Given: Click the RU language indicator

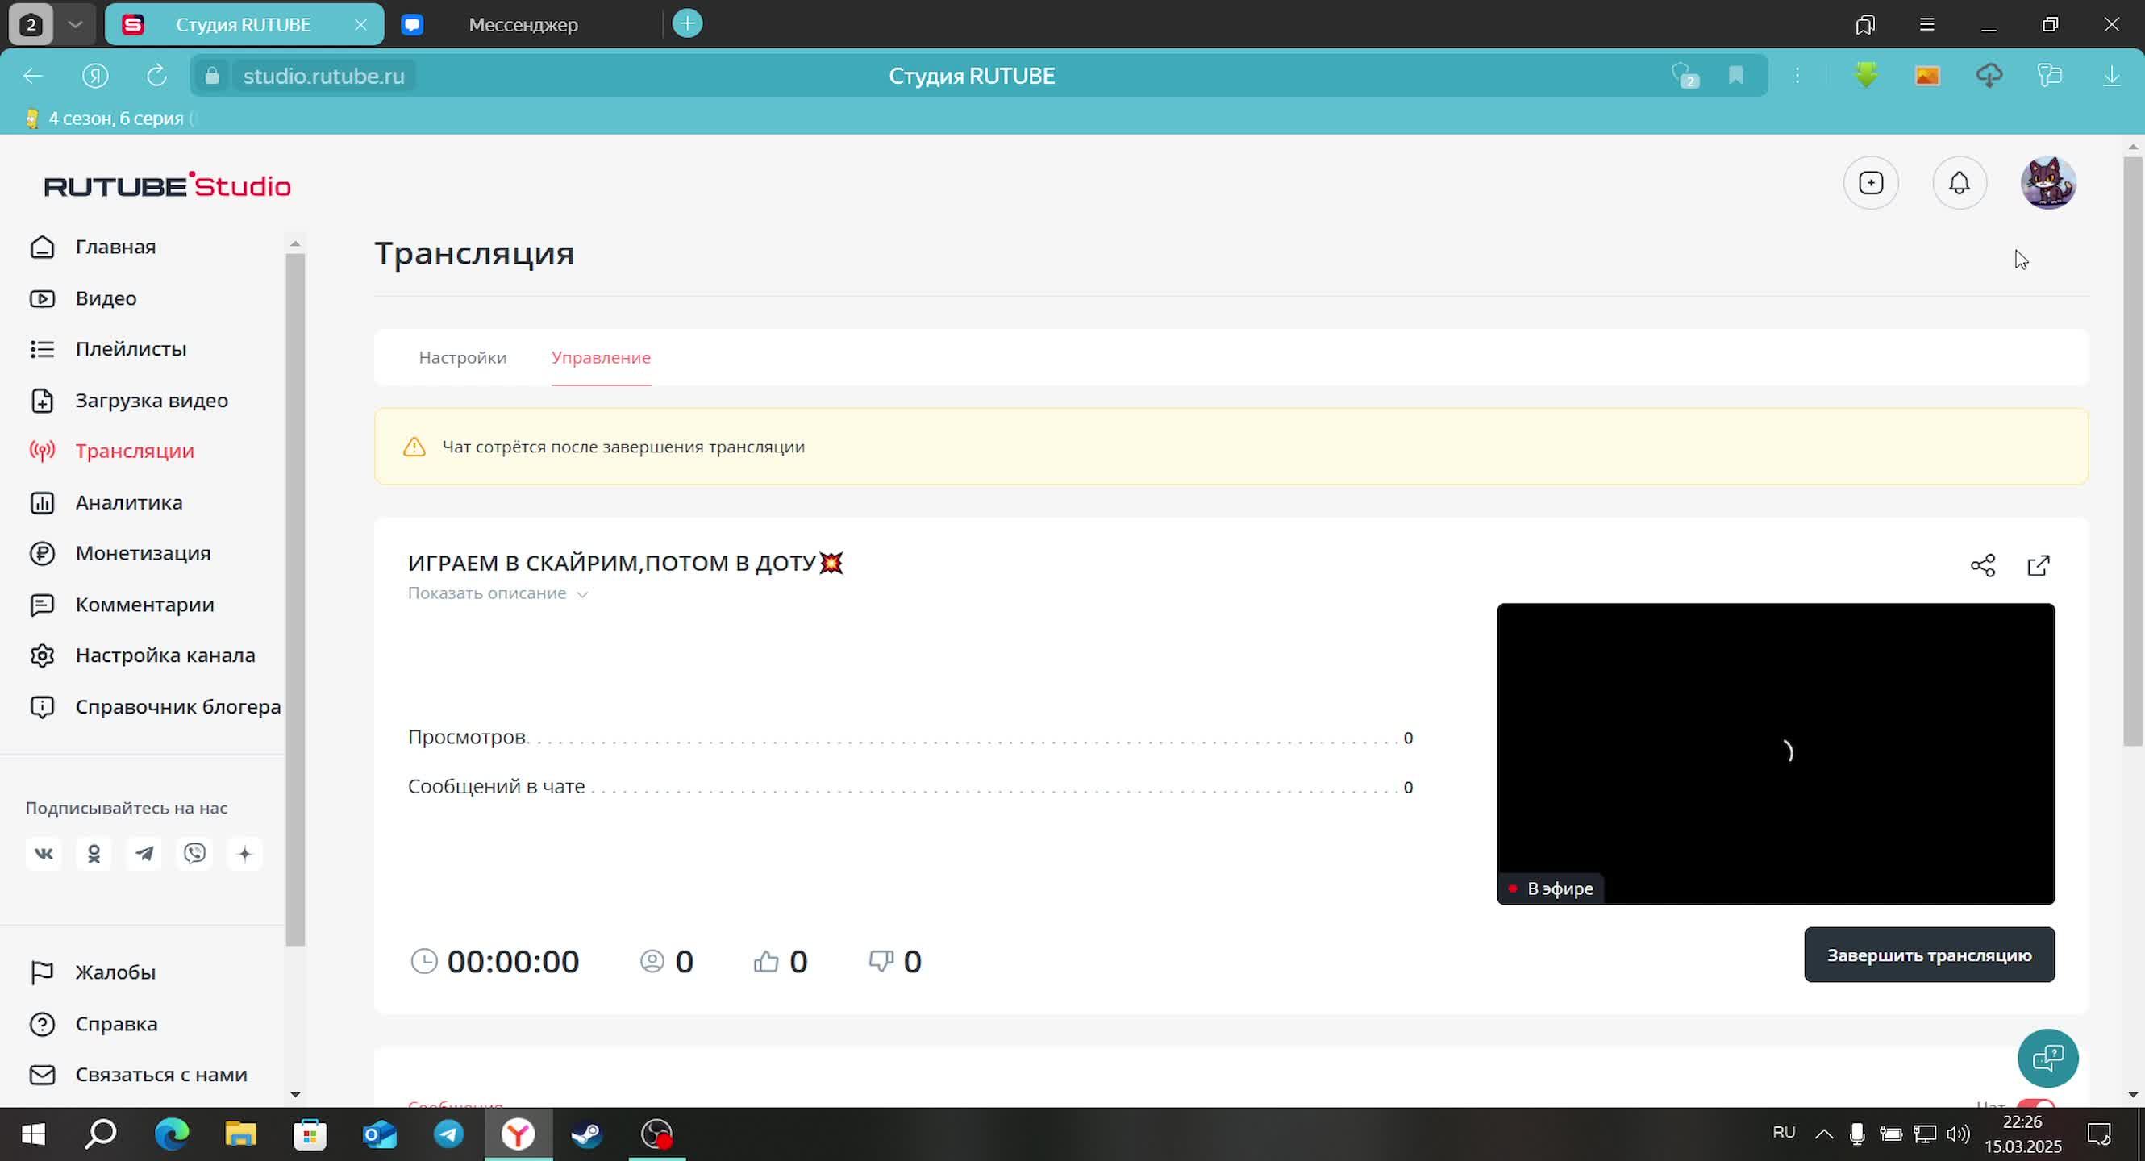Looking at the screenshot, I should 1784,1133.
